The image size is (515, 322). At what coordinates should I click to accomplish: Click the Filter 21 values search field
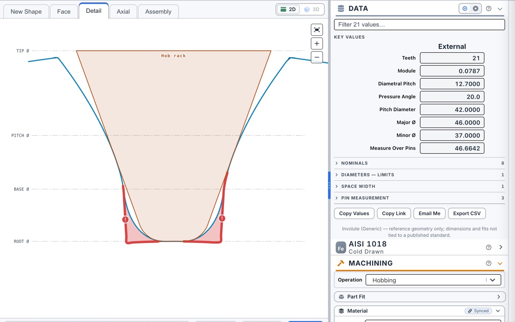coord(419,24)
